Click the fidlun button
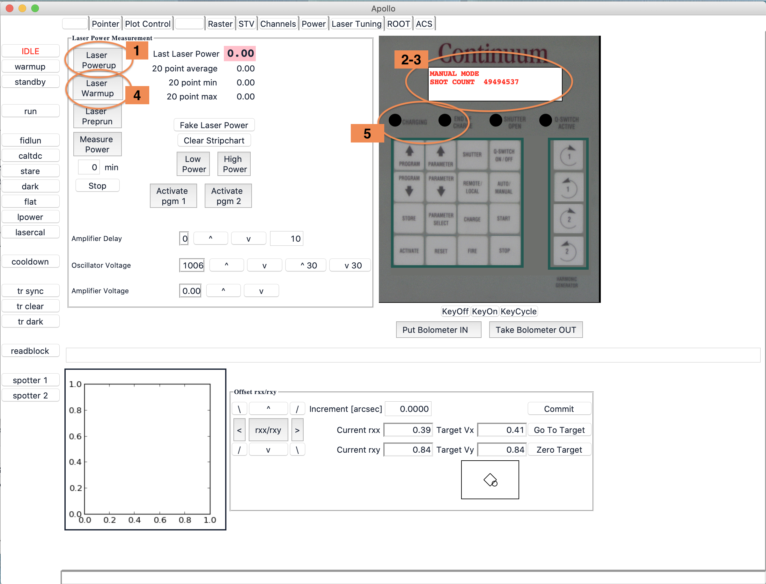This screenshot has height=584, width=766. click(x=30, y=141)
